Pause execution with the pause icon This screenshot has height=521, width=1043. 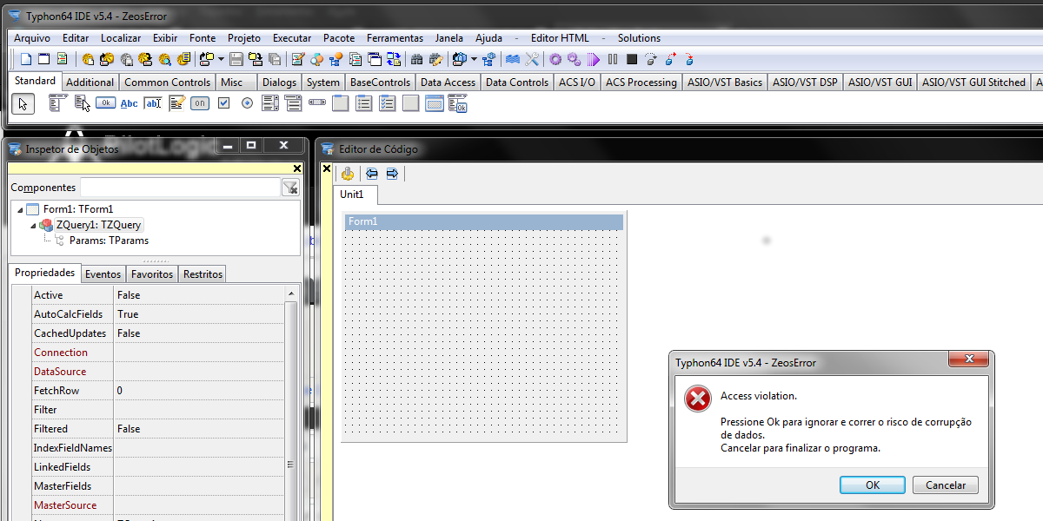(x=613, y=59)
